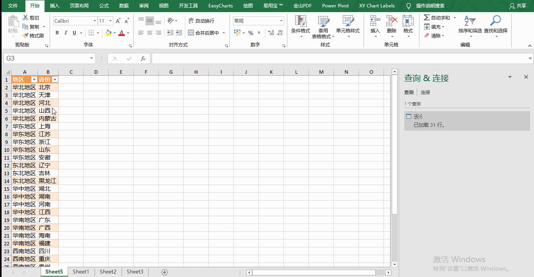Click the Percent Style icon
Viewport: 534px width, 277px height.
[251, 33]
